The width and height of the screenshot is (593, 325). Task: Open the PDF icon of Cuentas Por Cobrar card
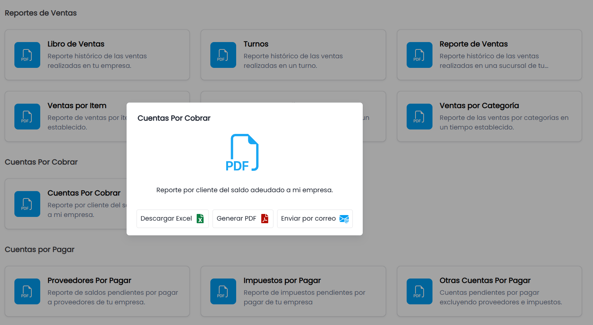[27, 204]
